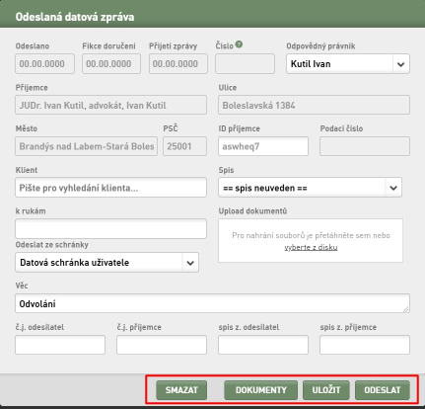The width and height of the screenshot is (425, 409).
Task: Click the č.j. příjemce input field
Action: tap(162, 345)
